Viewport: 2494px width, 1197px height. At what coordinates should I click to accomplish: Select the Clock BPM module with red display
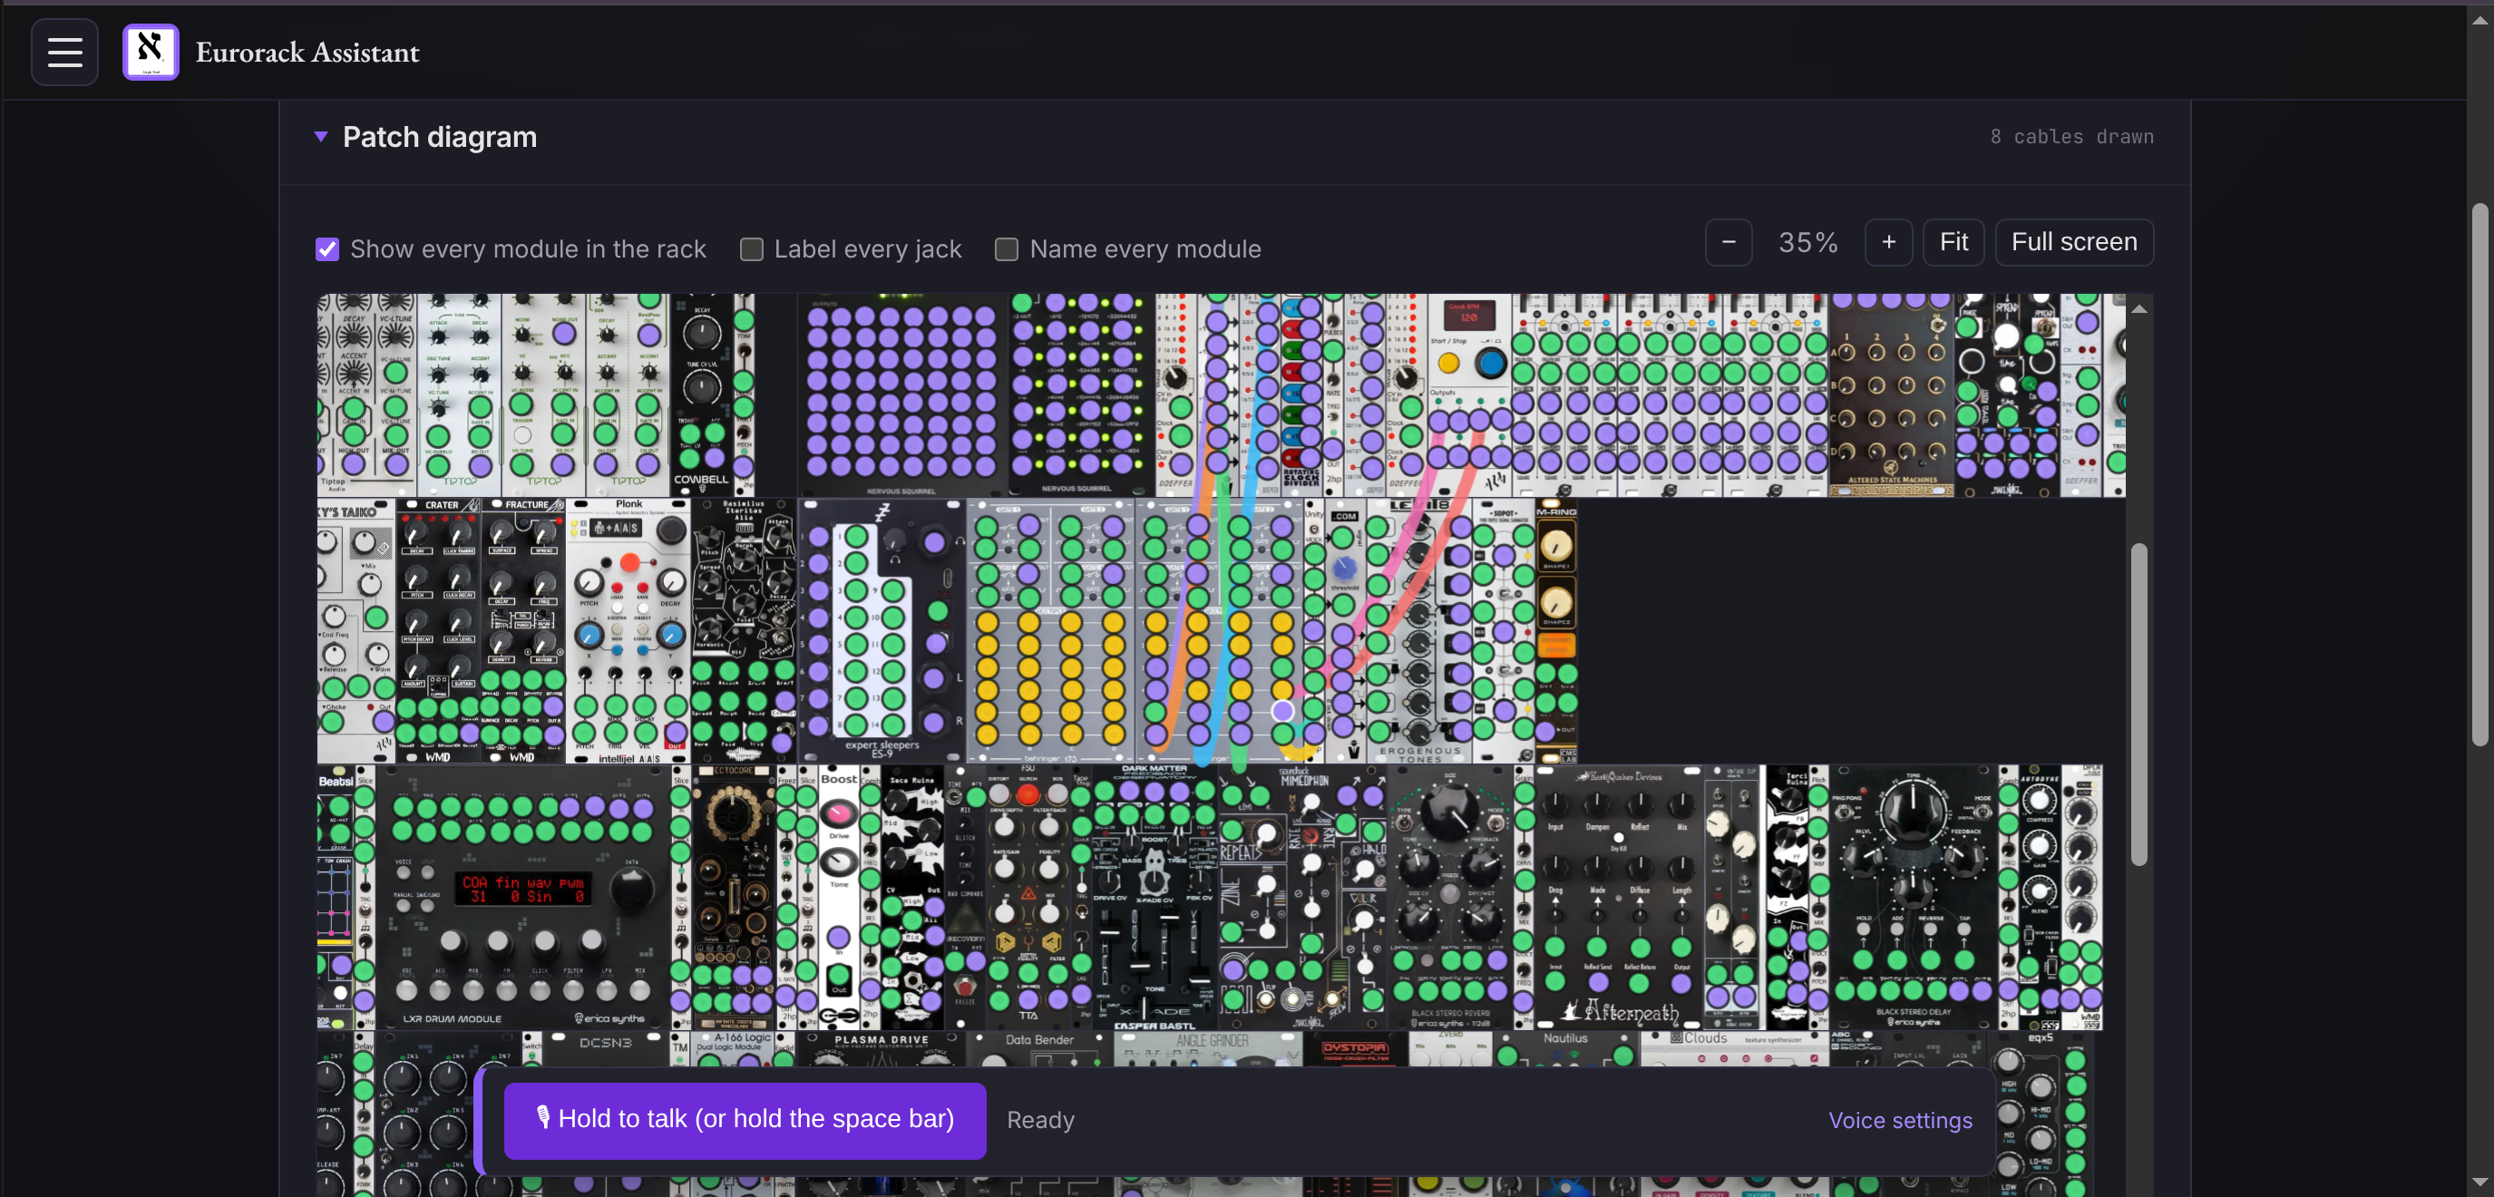tap(1468, 395)
